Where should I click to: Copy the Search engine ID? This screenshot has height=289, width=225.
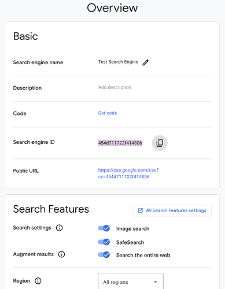(x=160, y=143)
